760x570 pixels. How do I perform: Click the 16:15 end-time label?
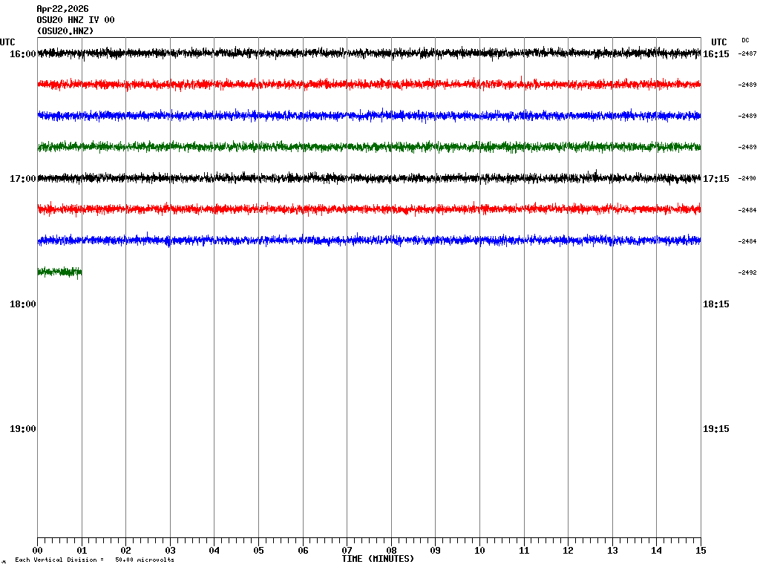pos(715,54)
